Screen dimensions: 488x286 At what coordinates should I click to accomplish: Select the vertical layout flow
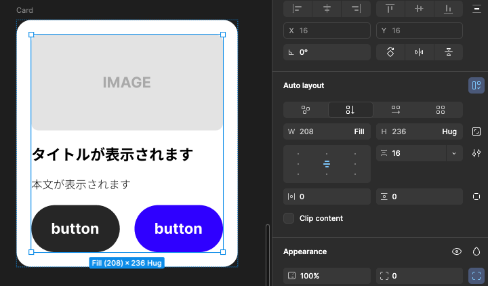pos(350,110)
